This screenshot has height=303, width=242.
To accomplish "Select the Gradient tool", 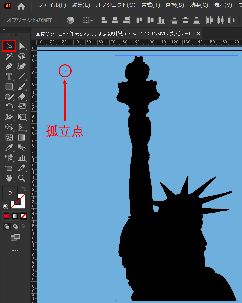I will (x=22, y=137).
